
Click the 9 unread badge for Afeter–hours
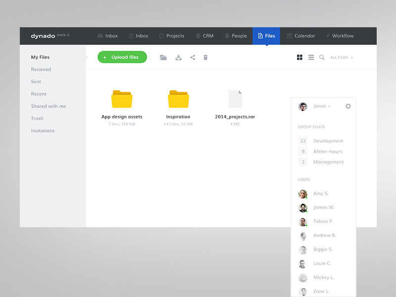[x=303, y=151]
